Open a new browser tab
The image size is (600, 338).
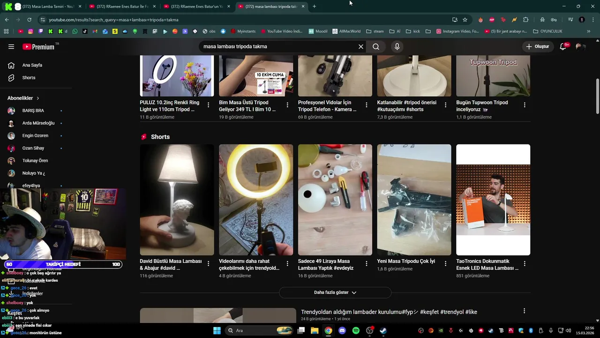click(x=314, y=6)
